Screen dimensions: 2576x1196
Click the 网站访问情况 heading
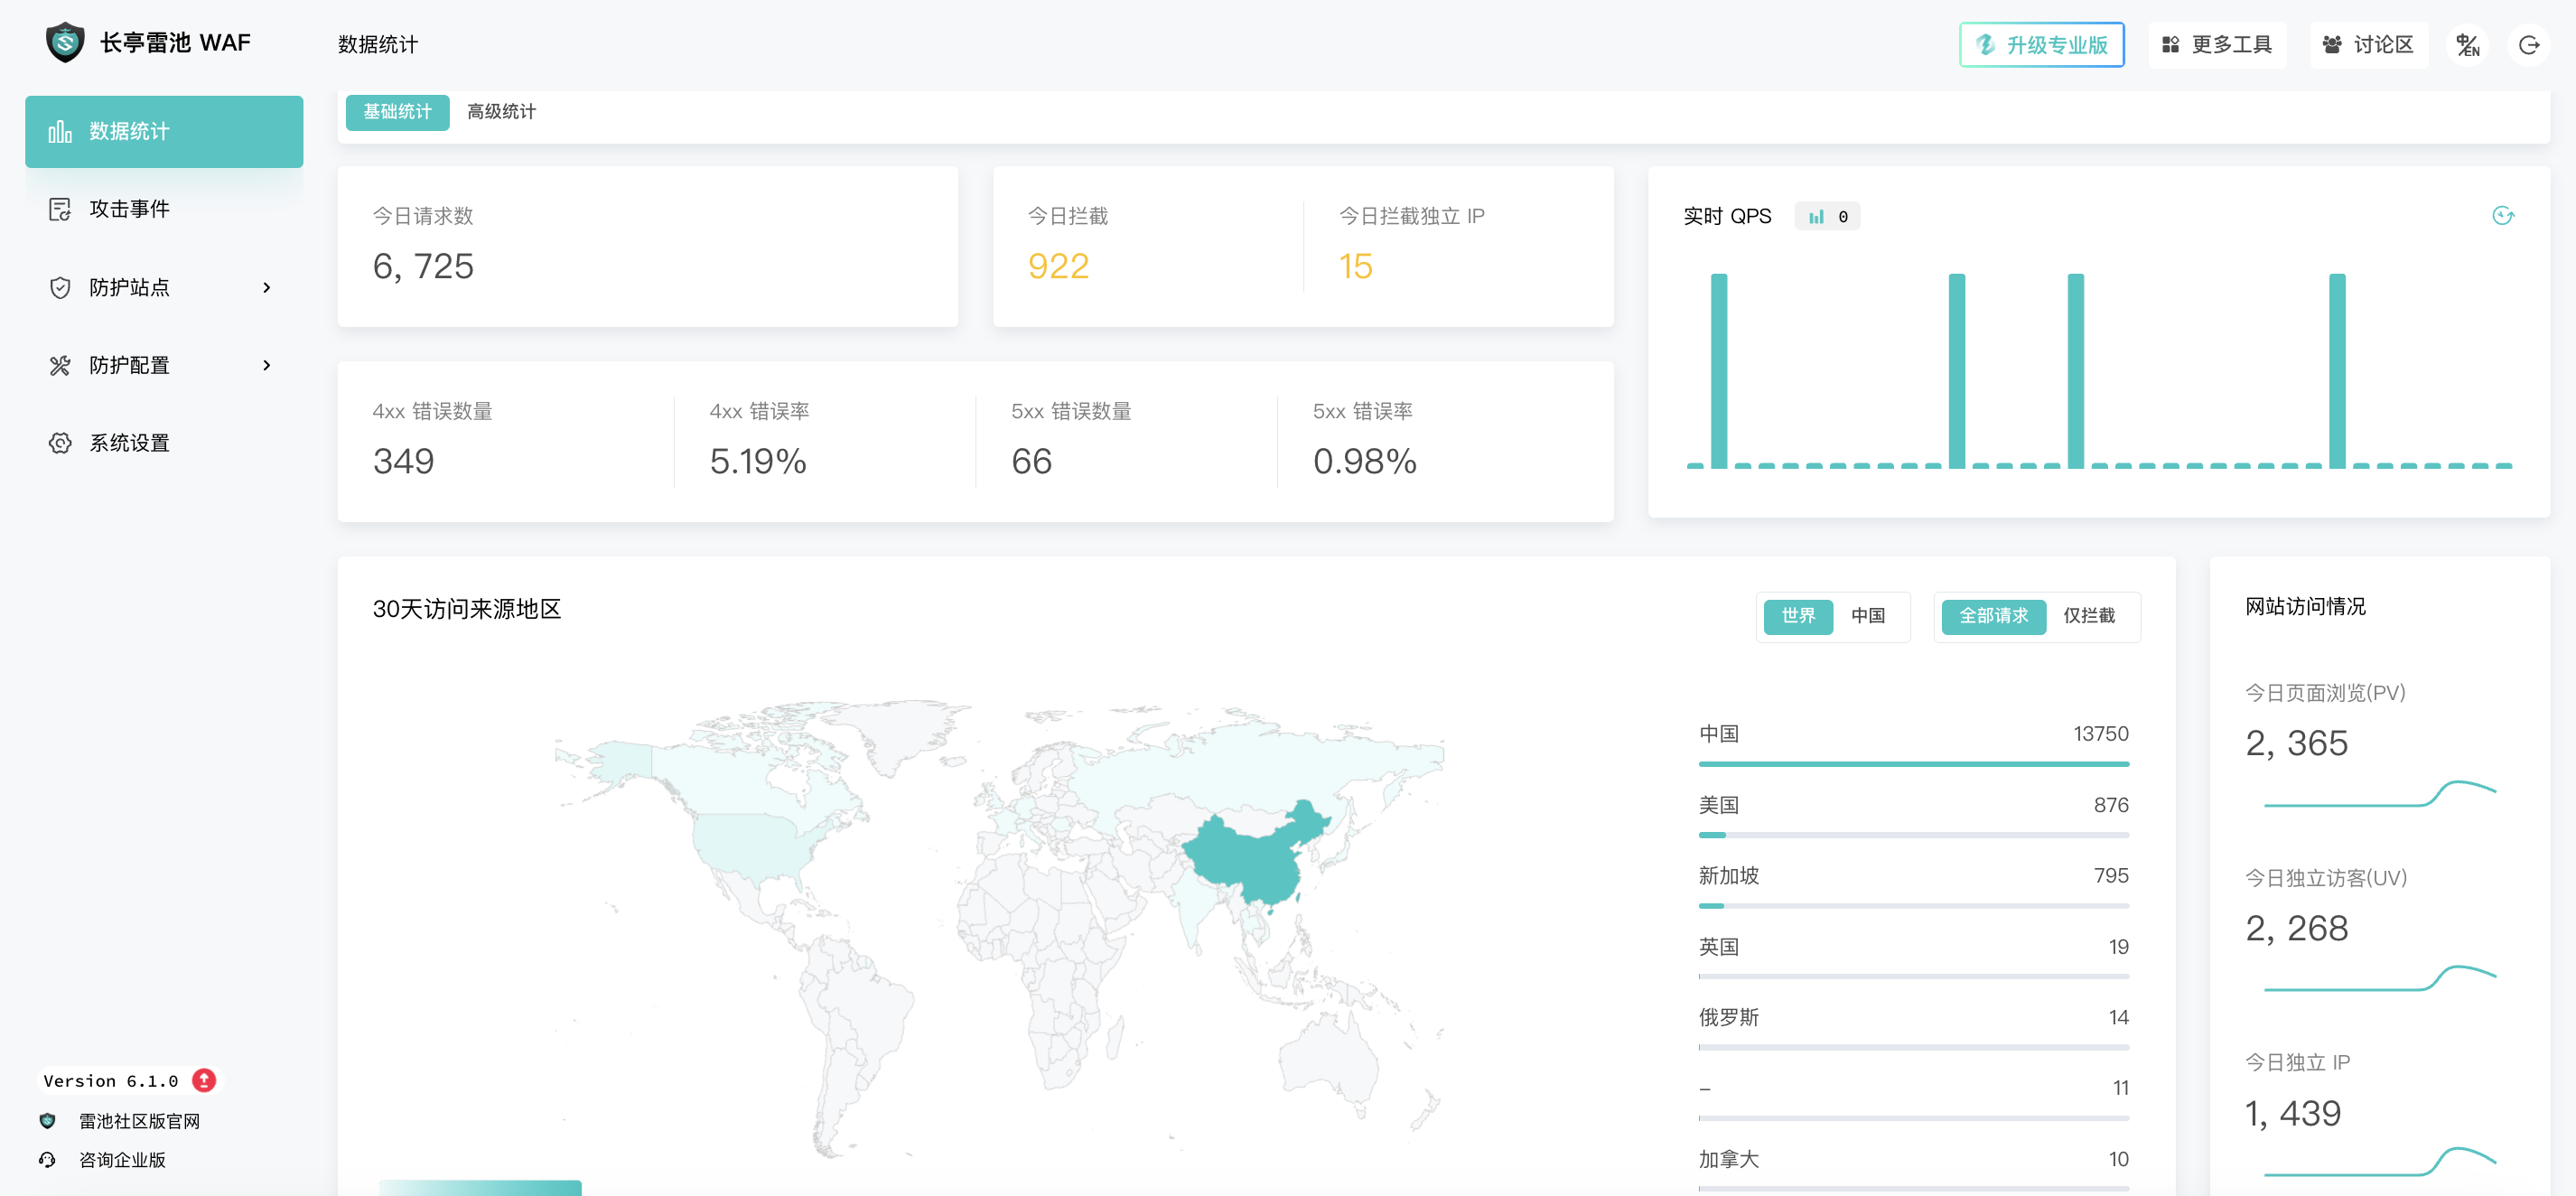pos(2305,606)
